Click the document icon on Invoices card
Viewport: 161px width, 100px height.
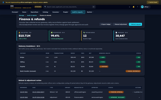pyautogui.click(x=116, y=32)
